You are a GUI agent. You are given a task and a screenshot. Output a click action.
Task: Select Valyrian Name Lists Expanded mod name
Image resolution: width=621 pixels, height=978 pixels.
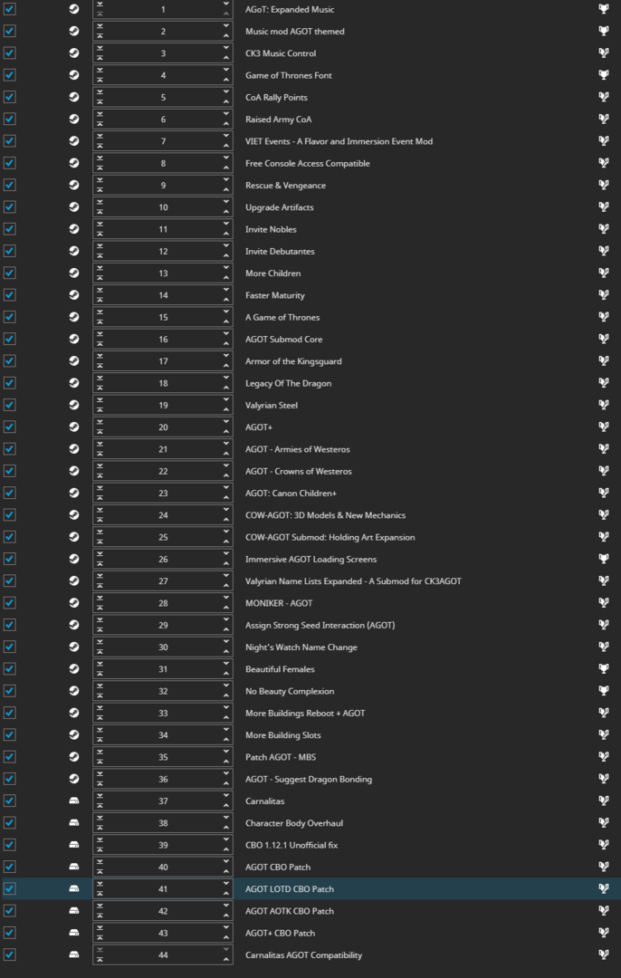[x=353, y=580]
